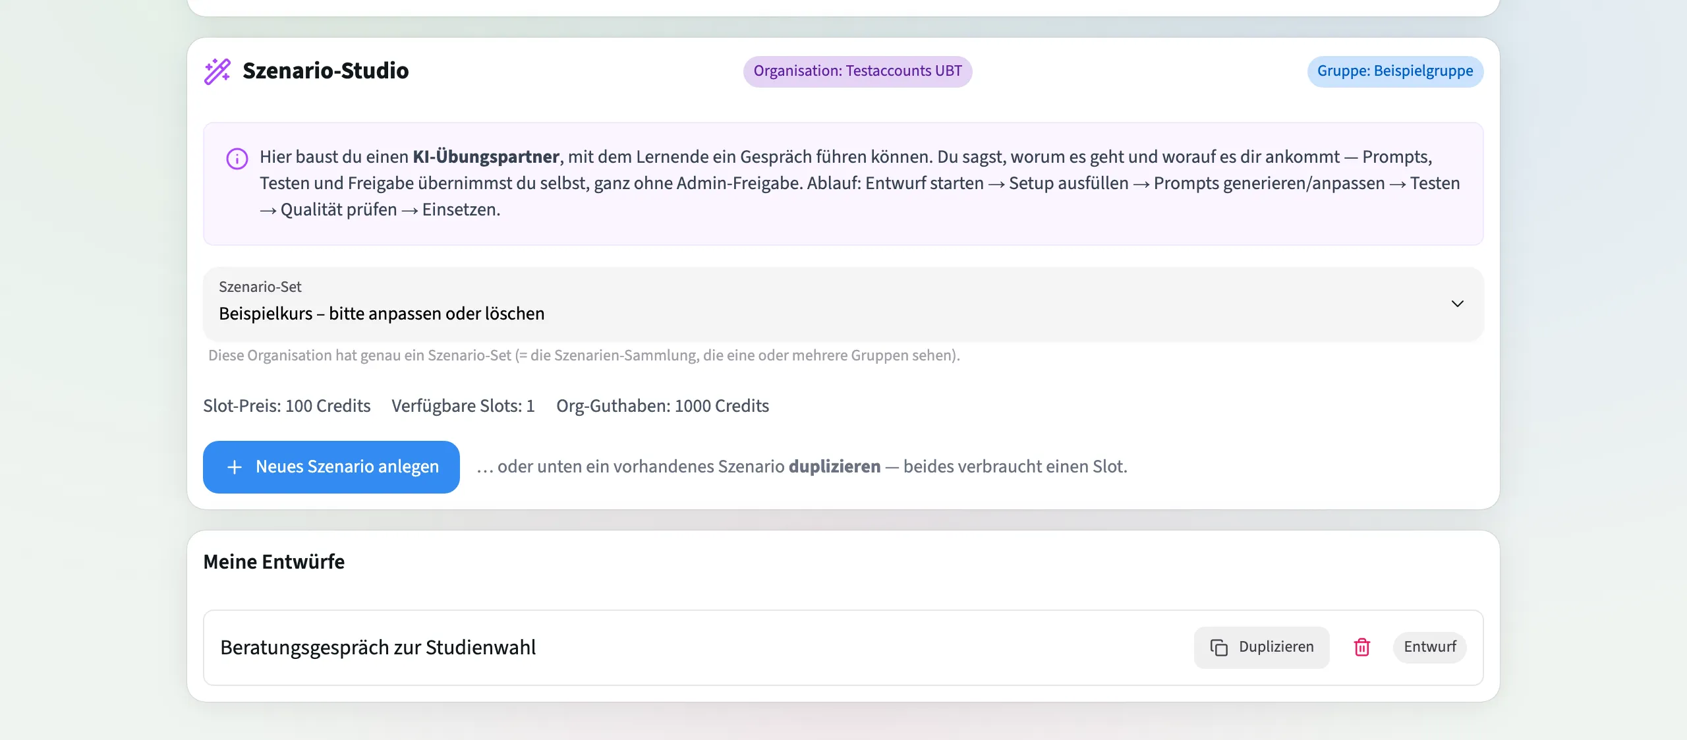1687x740 pixels.
Task: Click the plus icon on Neues Szenario button
Action: coord(235,467)
